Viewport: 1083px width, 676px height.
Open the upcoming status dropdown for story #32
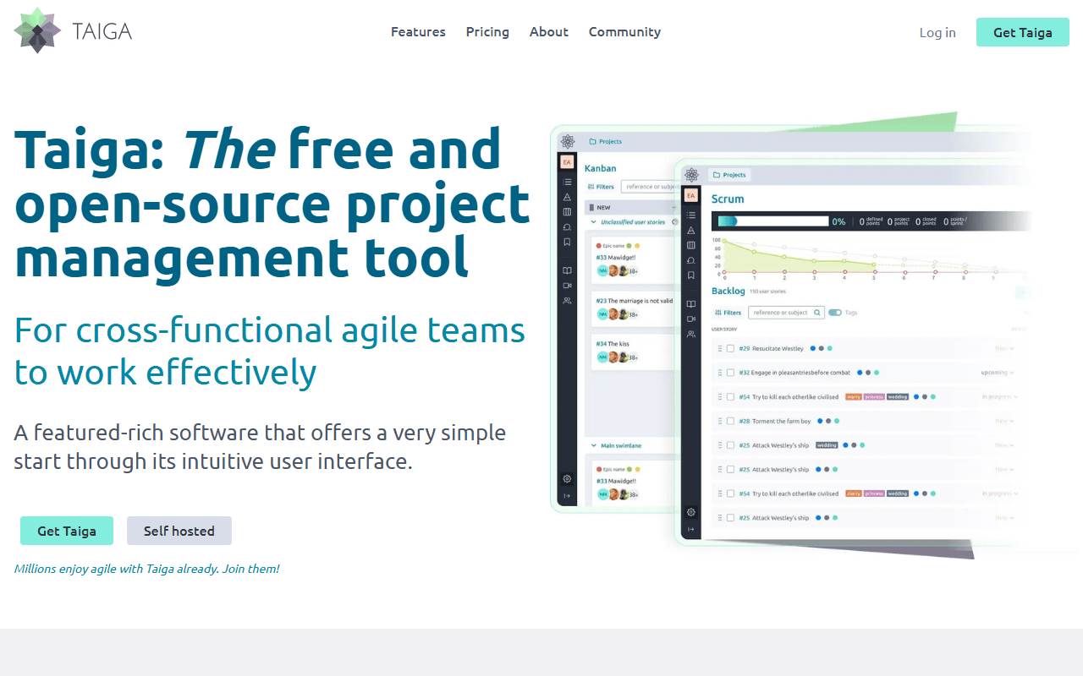[998, 373]
